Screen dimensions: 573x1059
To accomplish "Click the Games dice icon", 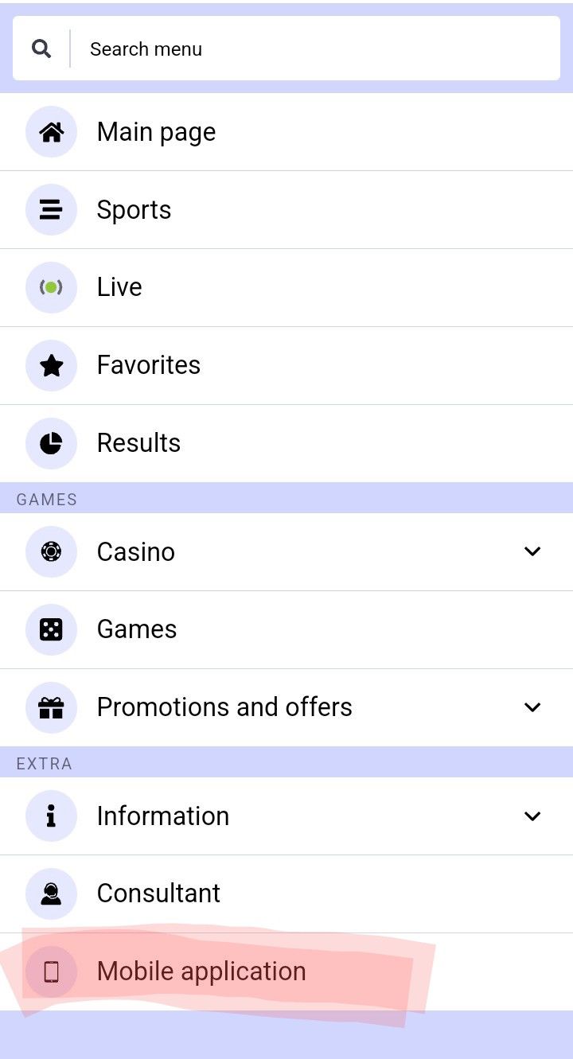I will click(x=51, y=629).
